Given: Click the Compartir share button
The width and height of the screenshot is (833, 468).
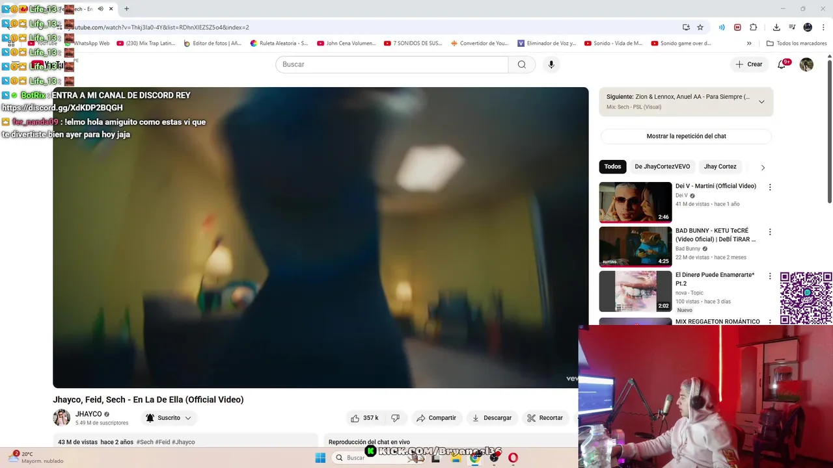Looking at the screenshot, I should [436, 418].
